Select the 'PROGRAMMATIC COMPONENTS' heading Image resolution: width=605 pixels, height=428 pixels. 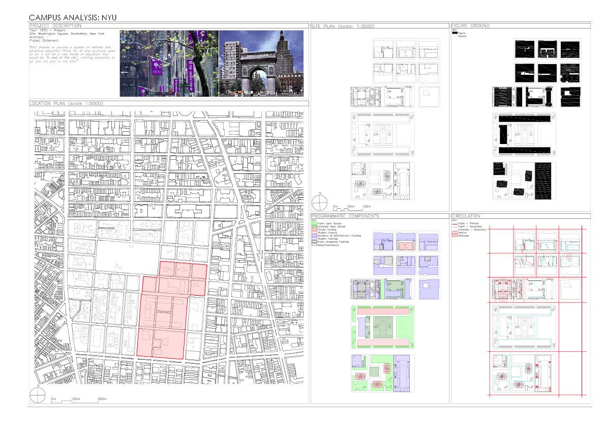coord(345,216)
